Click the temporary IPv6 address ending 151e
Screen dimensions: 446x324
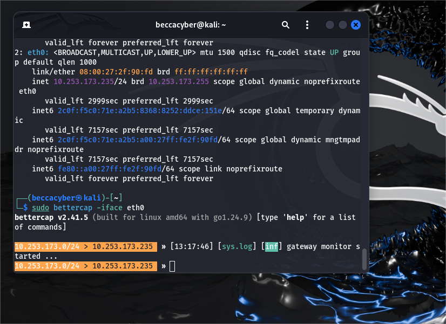(x=140, y=111)
